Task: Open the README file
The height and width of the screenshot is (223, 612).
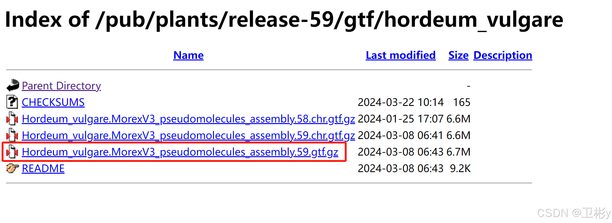Action: (x=43, y=168)
